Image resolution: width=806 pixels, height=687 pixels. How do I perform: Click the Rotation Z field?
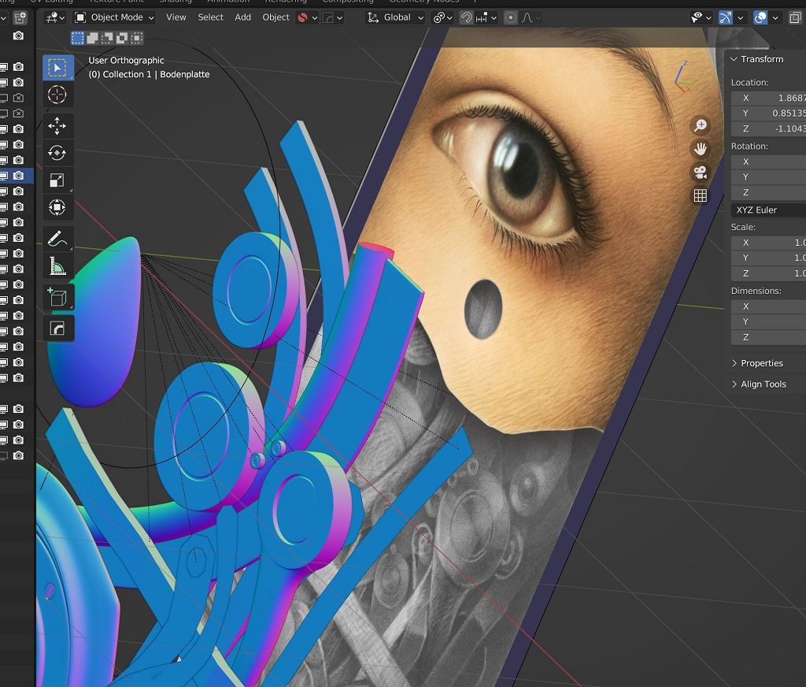pyautogui.click(x=768, y=192)
